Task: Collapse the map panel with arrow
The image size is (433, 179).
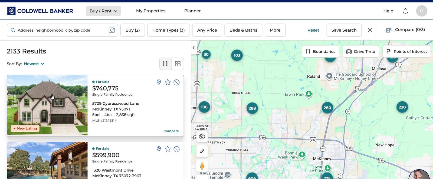Action: point(194,48)
